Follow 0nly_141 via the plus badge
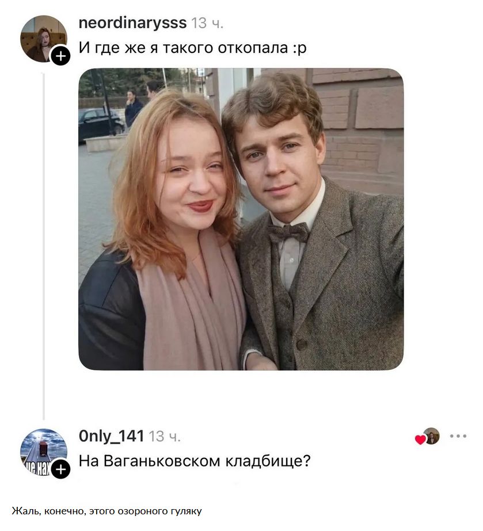This screenshot has width=483, height=531. (60, 469)
